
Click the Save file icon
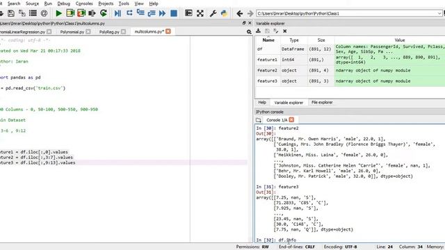pos(11,13)
